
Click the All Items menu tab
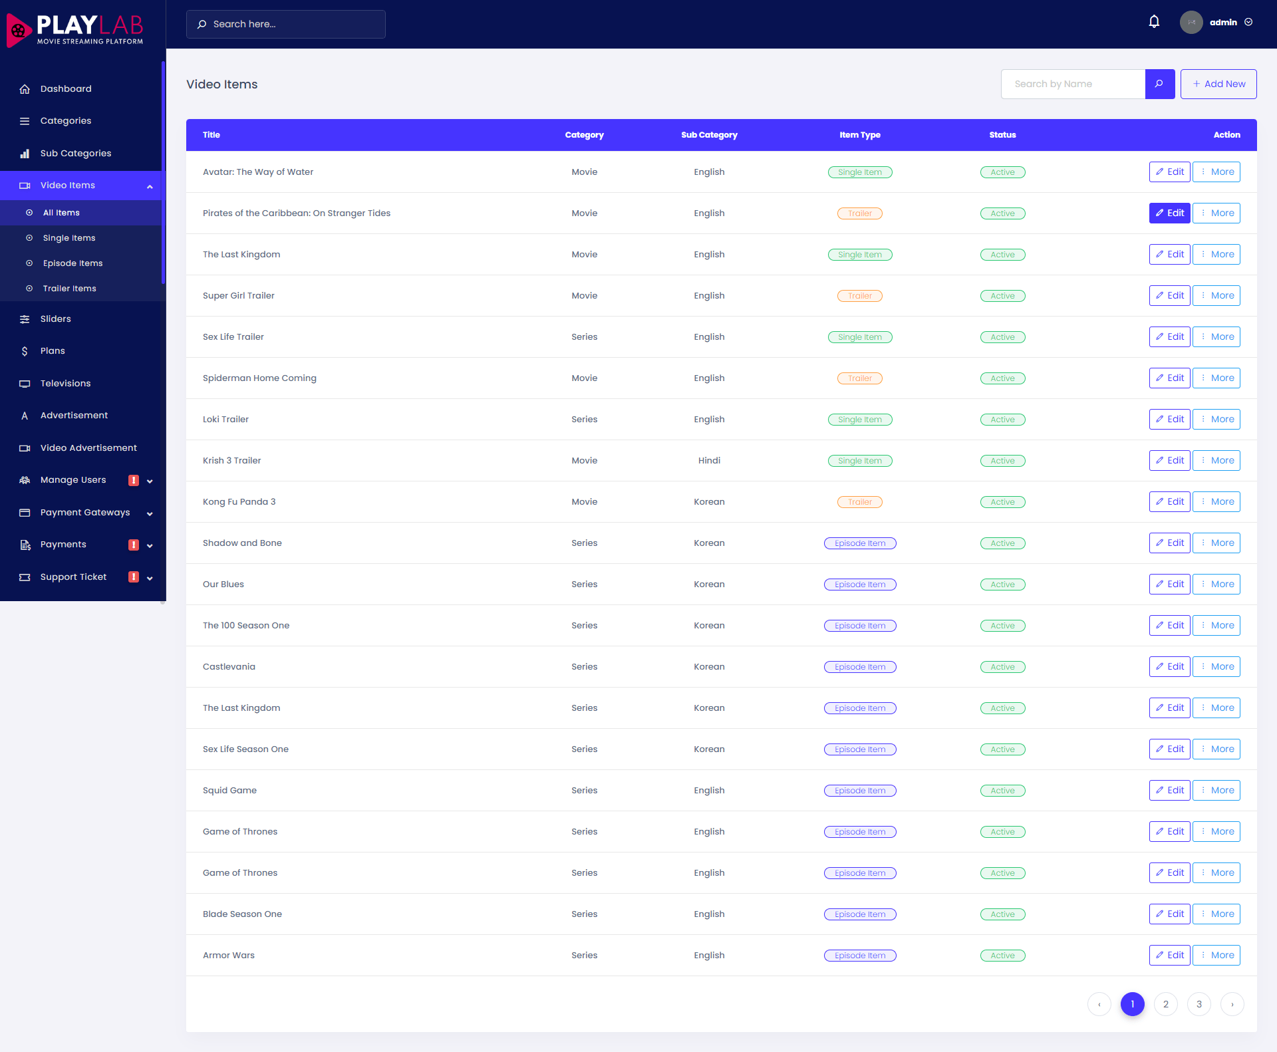click(59, 212)
